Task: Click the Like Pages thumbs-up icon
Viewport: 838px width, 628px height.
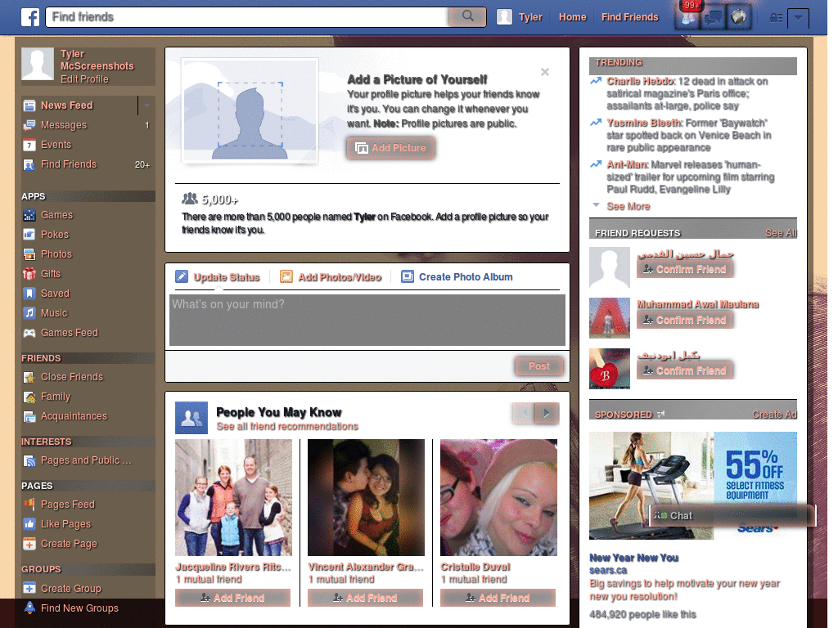Action: (x=29, y=524)
